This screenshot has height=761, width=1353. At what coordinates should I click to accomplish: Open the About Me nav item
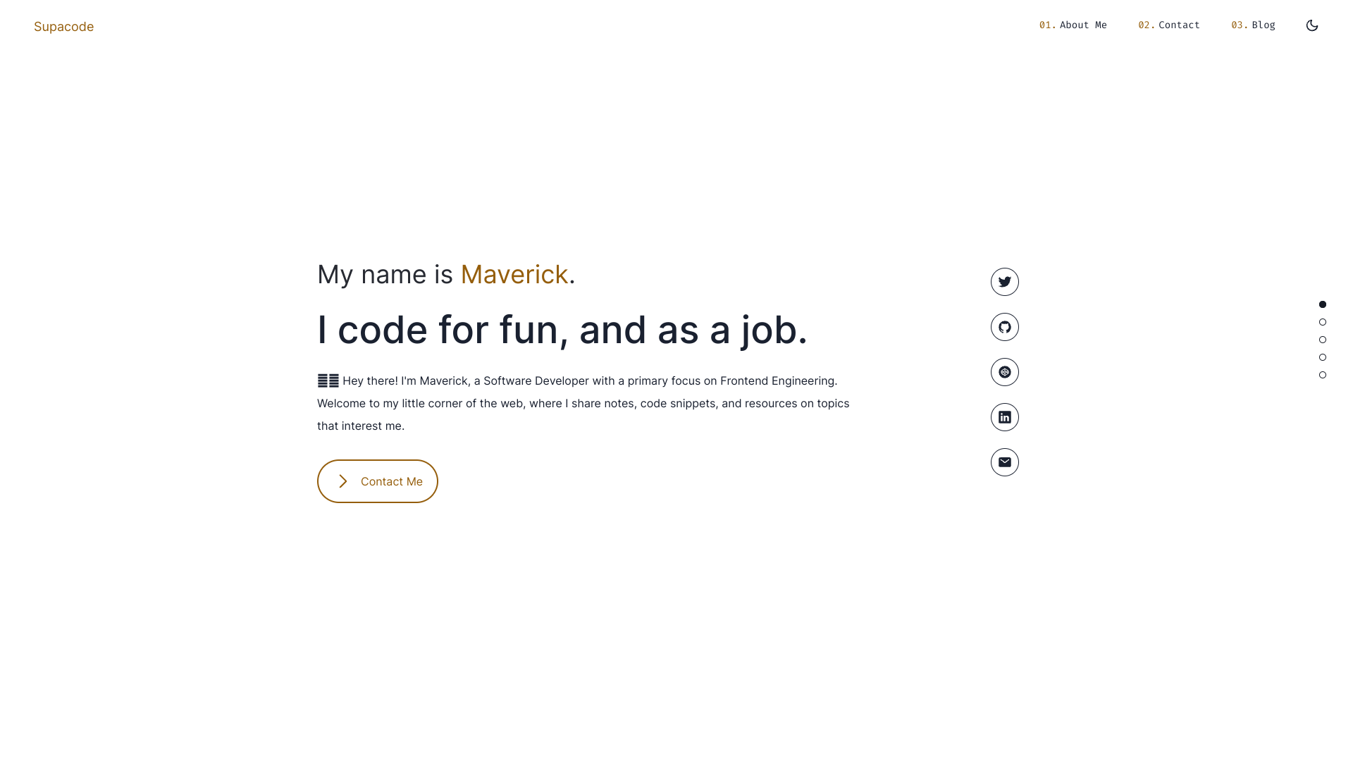pos(1073,25)
